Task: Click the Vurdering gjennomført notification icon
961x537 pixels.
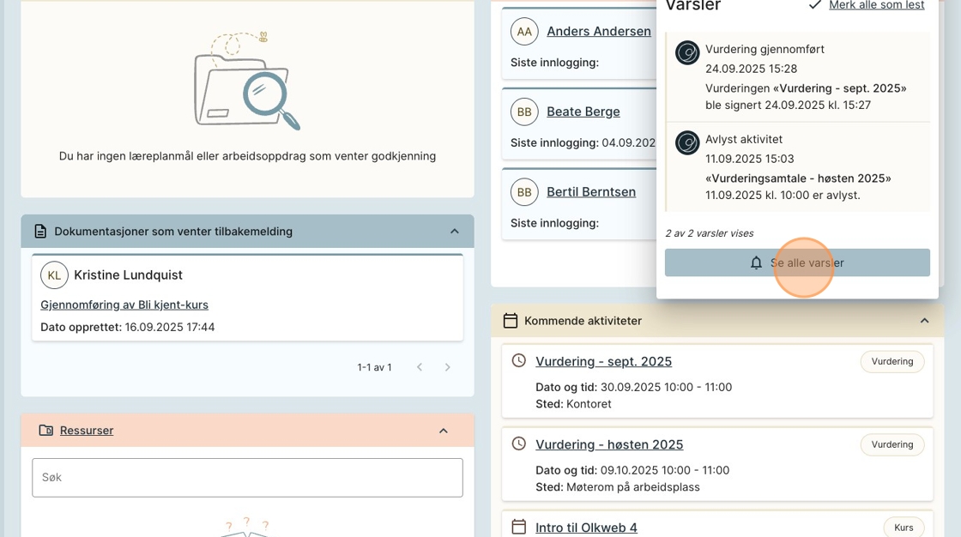Action: coord(687,53)
